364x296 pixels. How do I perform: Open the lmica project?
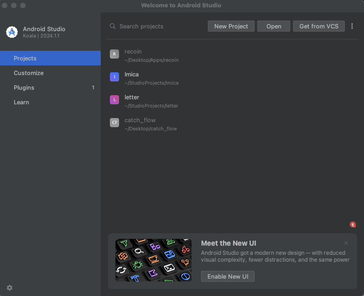pos(233,78)
